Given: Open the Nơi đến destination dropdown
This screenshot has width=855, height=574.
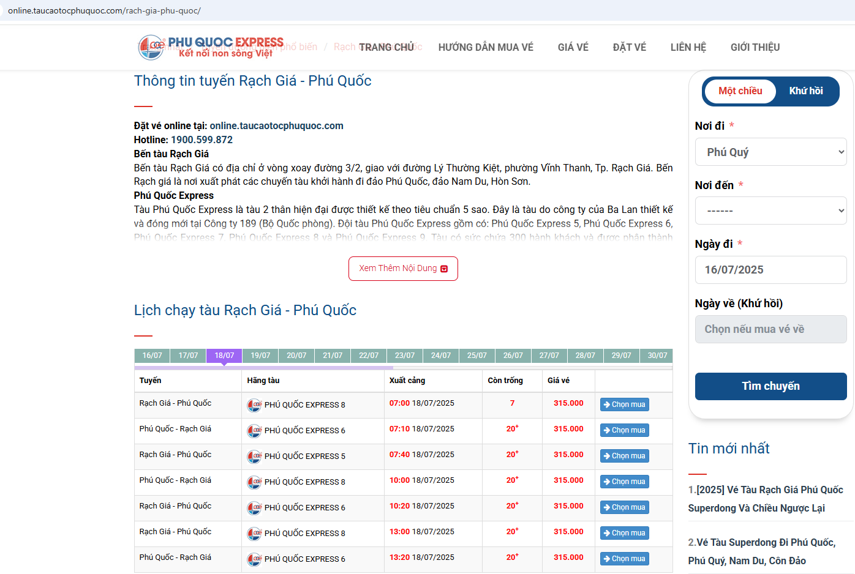Looking at the screenshot, I should (x=770, y=211).
